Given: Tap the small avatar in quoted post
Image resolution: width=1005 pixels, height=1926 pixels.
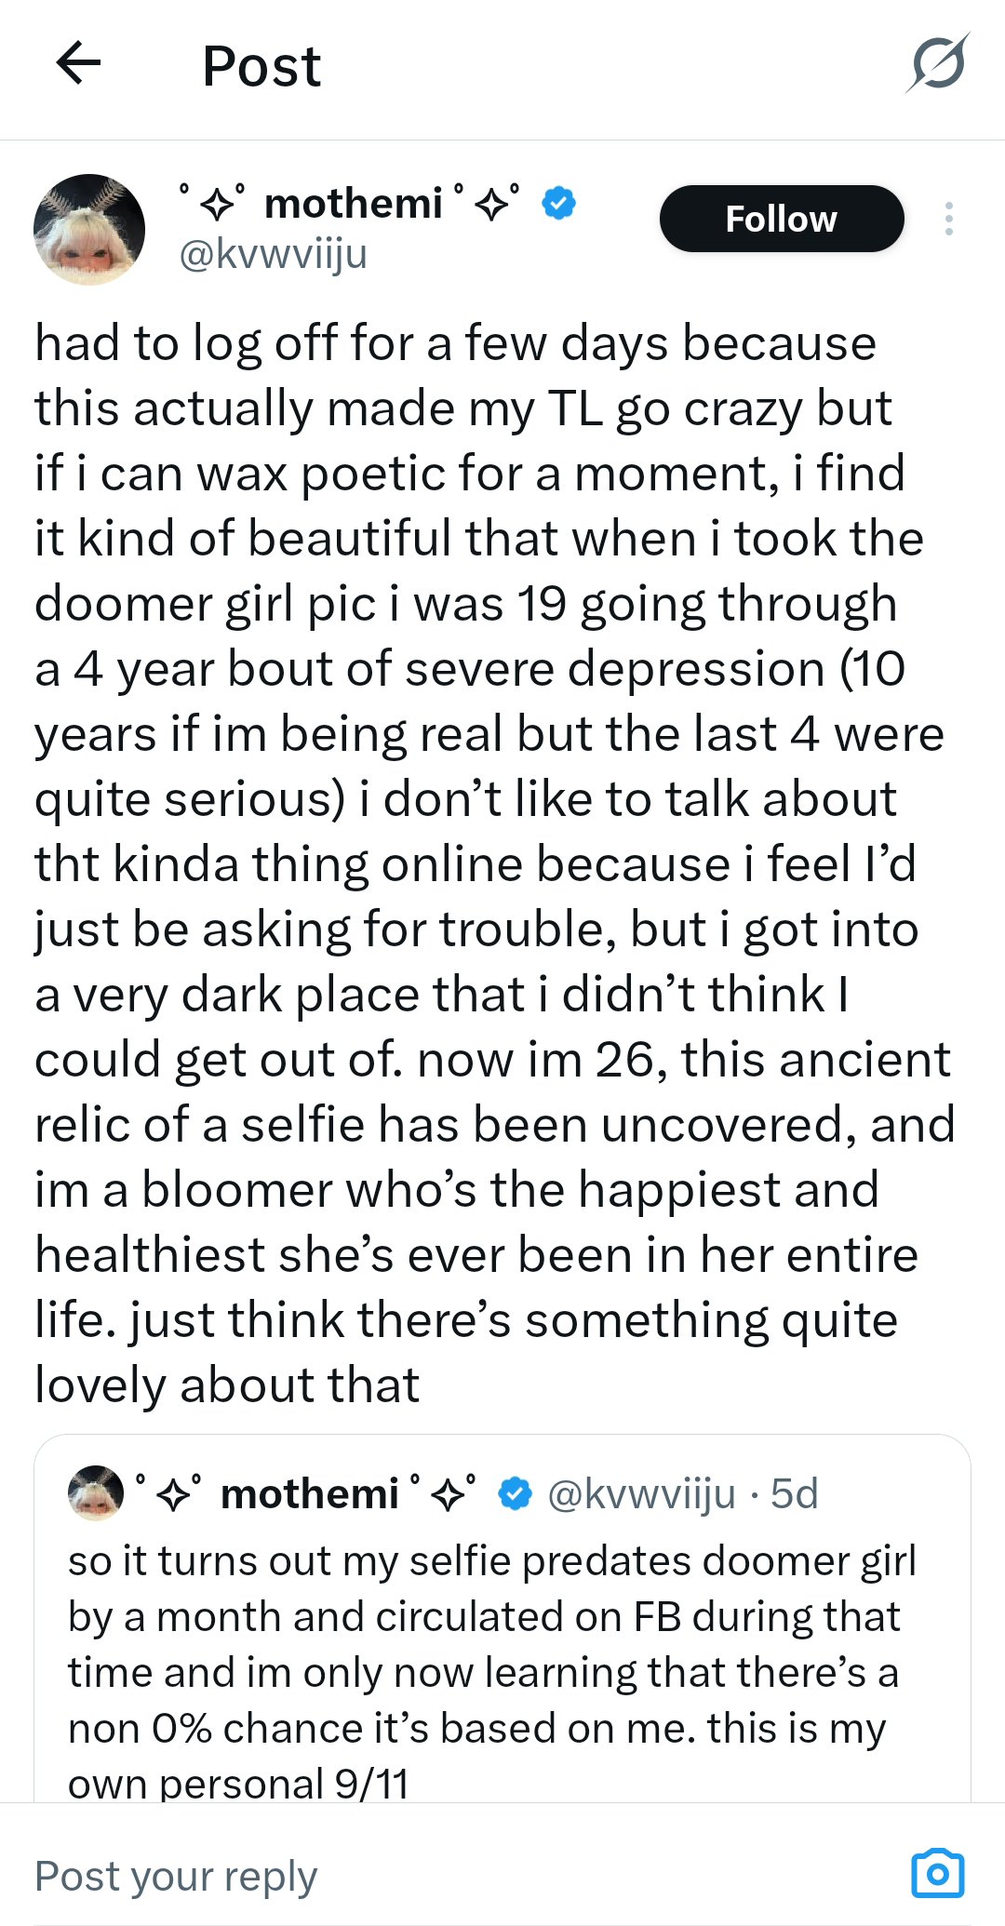Looking at the screenshot, I should tap(96, 1493).
